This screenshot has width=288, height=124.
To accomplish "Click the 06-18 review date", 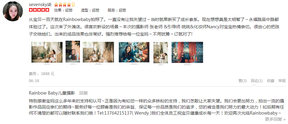I will pos(34,81).
